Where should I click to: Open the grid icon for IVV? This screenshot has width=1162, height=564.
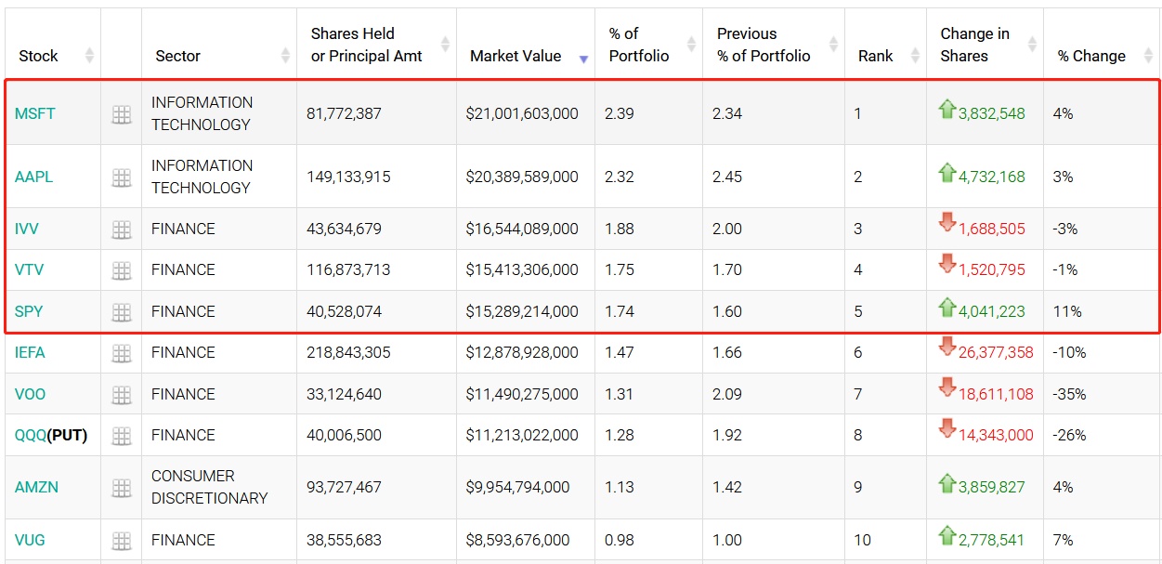point(121,230)
